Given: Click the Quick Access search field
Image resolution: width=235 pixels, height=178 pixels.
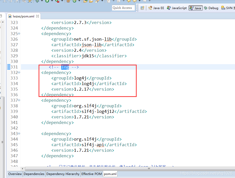Looking at the screenshot, I should click(x=123, y=8).
